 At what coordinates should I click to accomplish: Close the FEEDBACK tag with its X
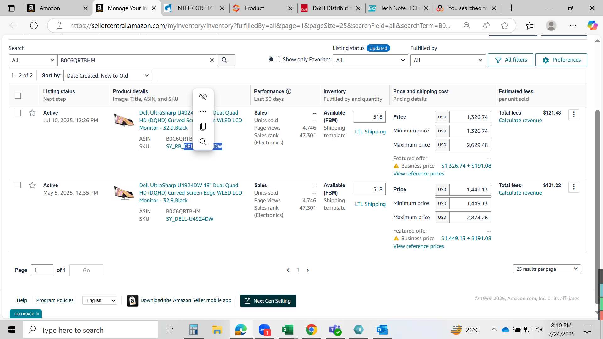[x=38, y=314]
